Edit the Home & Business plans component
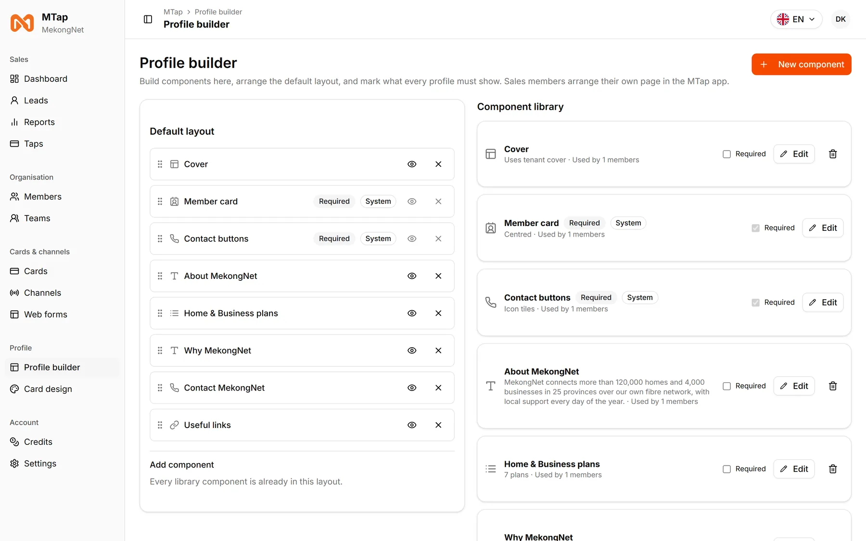 click(794, 469)
